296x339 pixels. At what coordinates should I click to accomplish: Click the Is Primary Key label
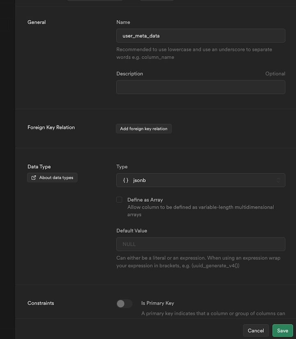pos(158,303)
